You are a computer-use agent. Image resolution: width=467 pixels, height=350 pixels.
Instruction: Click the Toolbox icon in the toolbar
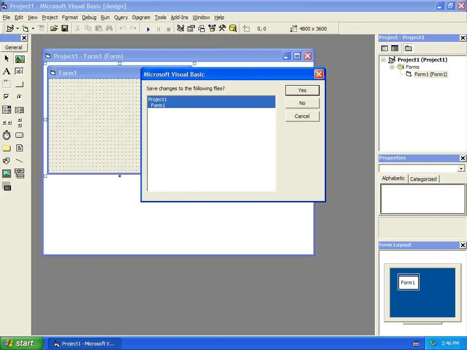click(x=222, y=29)
